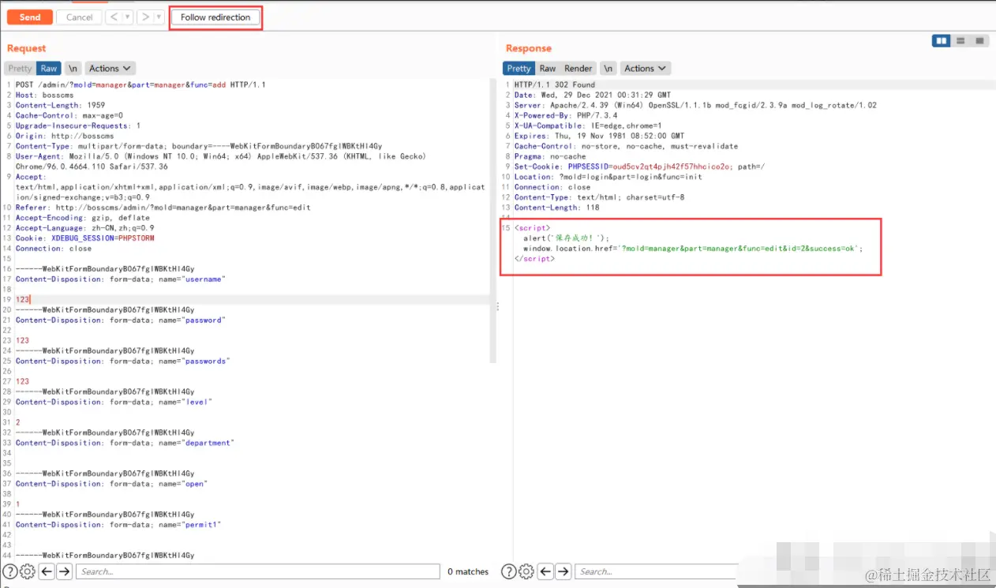Click the Follow redirection button
996x588 pixels.
coord(215,17)
